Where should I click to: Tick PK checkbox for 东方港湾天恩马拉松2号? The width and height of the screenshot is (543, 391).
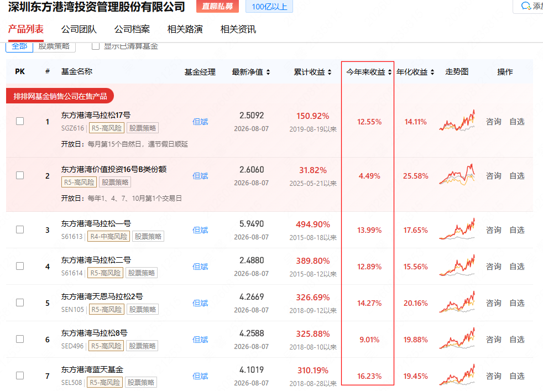click(x=20, y=303)
